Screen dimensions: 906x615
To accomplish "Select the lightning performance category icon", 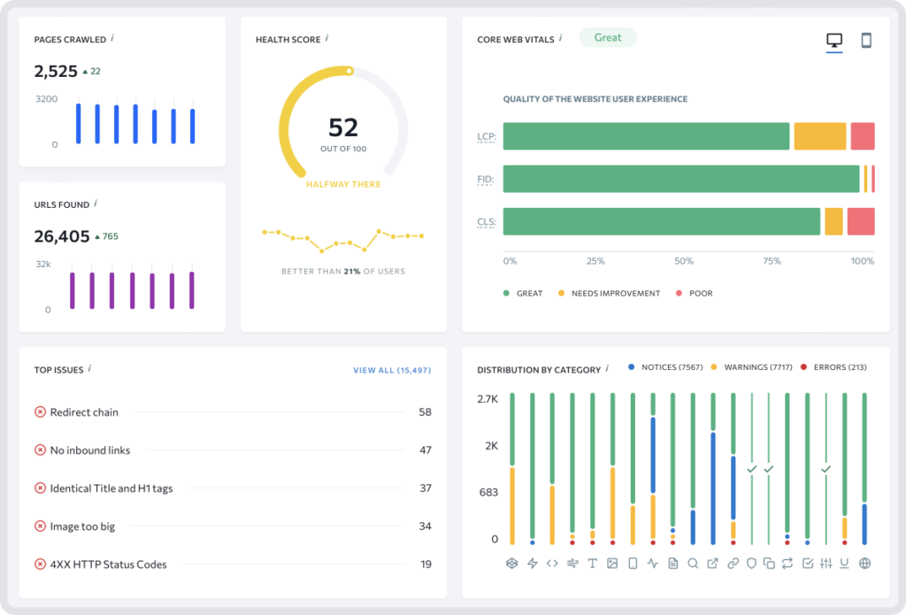I will click(x=532, y=564).
